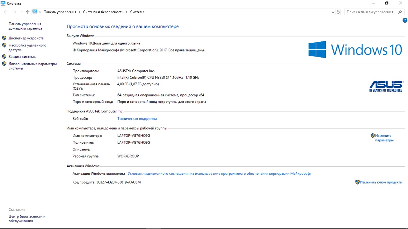408x229 pixels.
Task: Click the 'WORKGROUP' value
Action: (x=128, y=156)
